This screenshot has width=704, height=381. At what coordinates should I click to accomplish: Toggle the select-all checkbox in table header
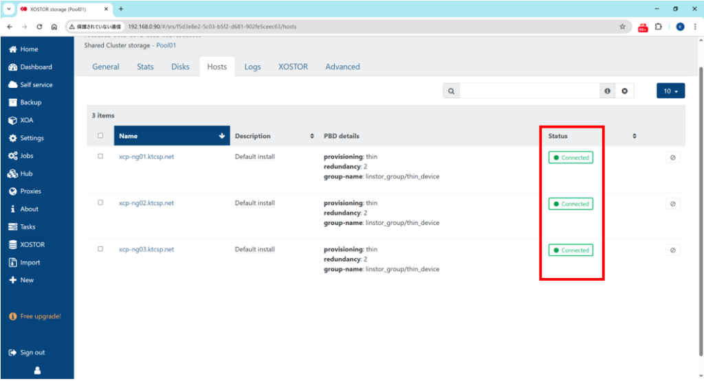(x=100, y=136)
